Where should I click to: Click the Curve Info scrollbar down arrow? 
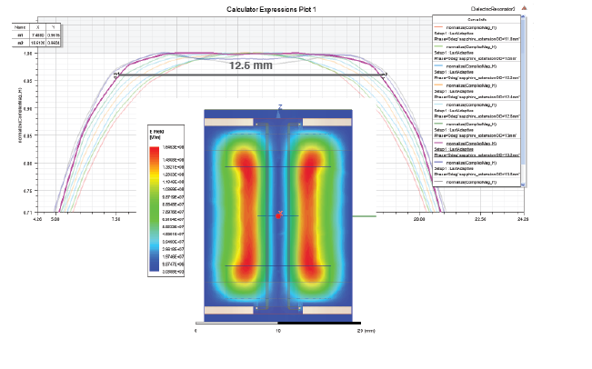point(523,184)
